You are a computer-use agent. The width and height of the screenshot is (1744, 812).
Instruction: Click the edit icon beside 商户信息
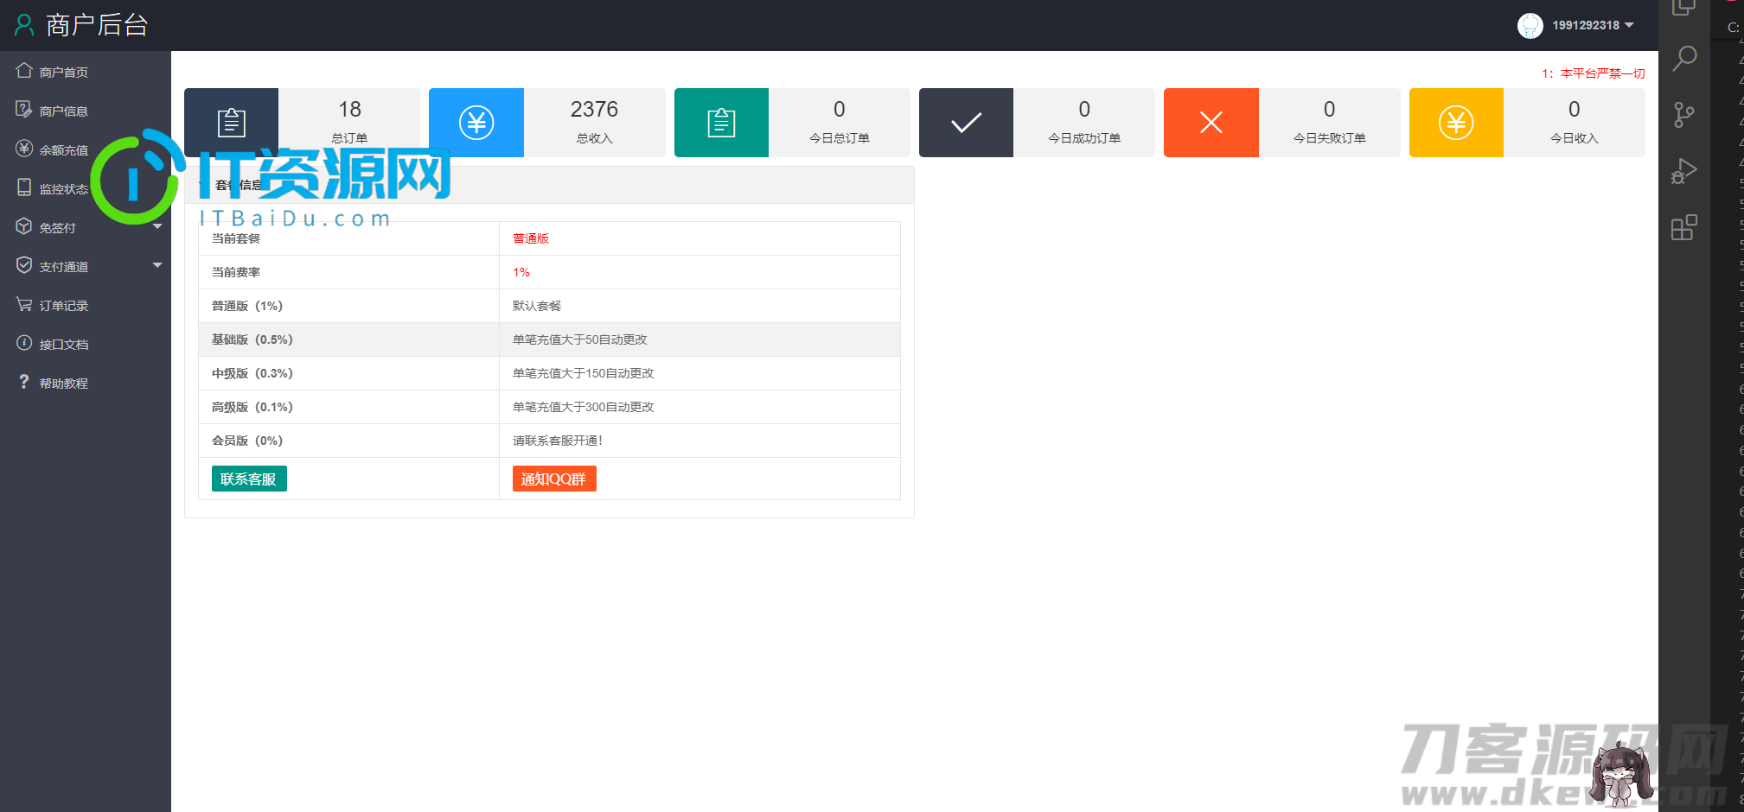(24, 110)
